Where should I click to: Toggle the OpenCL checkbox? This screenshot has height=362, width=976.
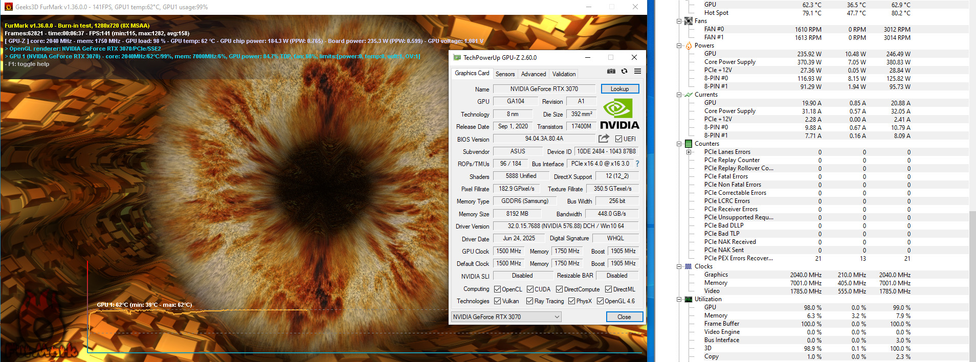497,289
